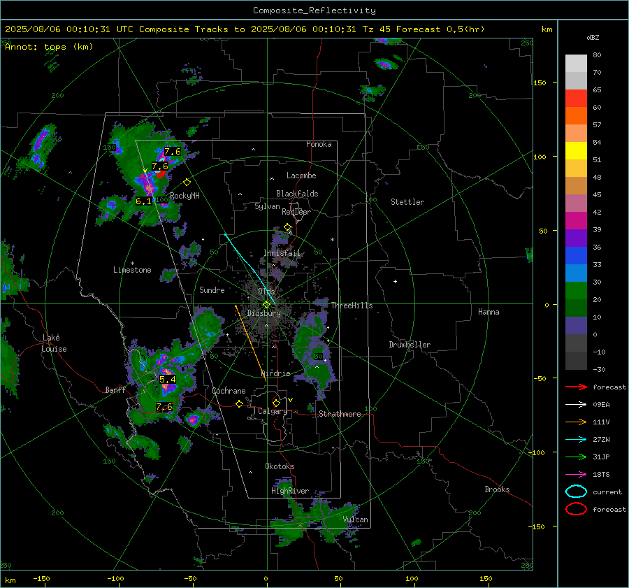Select the green 31JP track arrow
The height and width of the screenshot is (588, 629).
tap(576, 457)
